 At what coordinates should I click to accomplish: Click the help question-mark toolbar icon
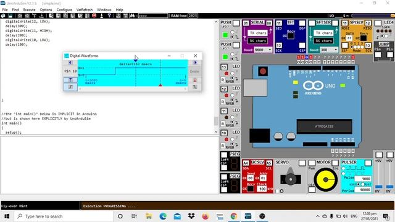[x=109, y=15]
